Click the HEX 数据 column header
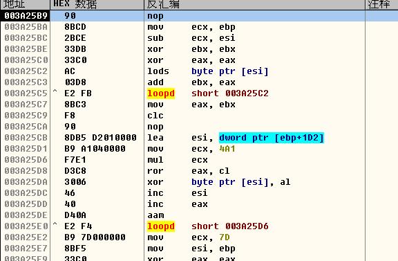The height and width of the screenshot is (261, 398). [97, 5]
